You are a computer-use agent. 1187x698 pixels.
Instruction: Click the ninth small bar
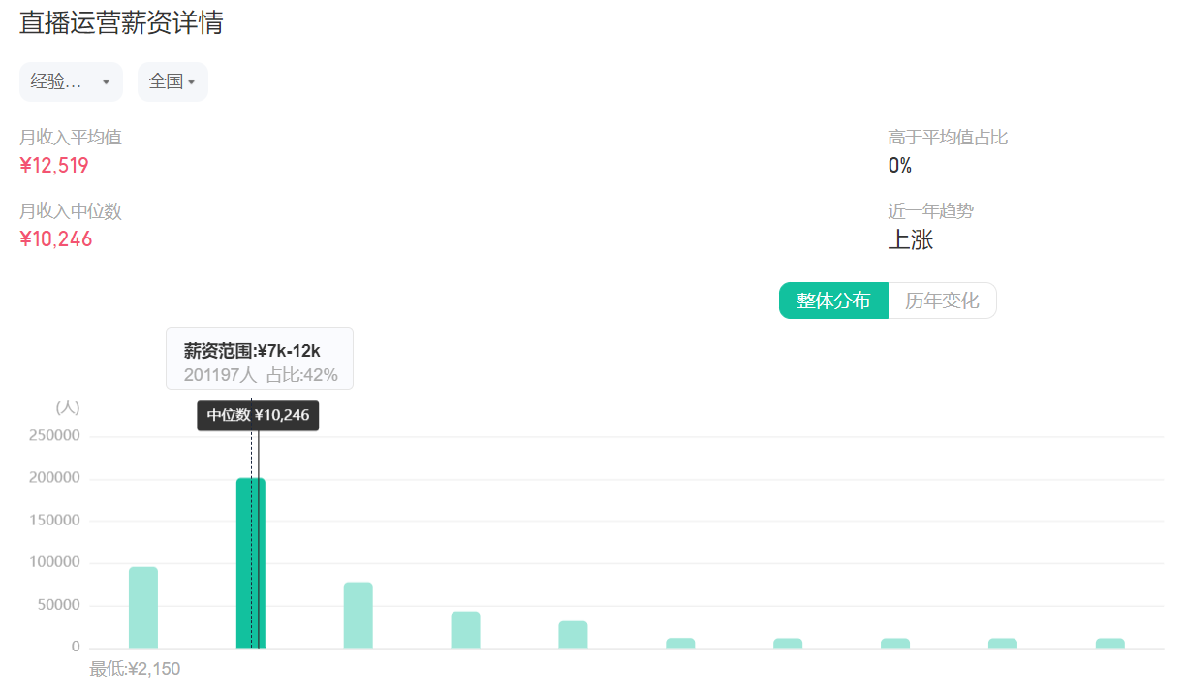coord(1003,643)
